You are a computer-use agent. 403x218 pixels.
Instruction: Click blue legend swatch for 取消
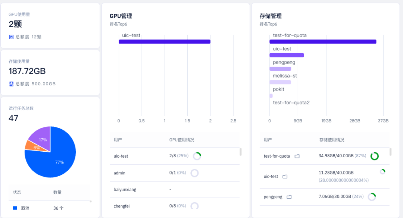(15, 208)
